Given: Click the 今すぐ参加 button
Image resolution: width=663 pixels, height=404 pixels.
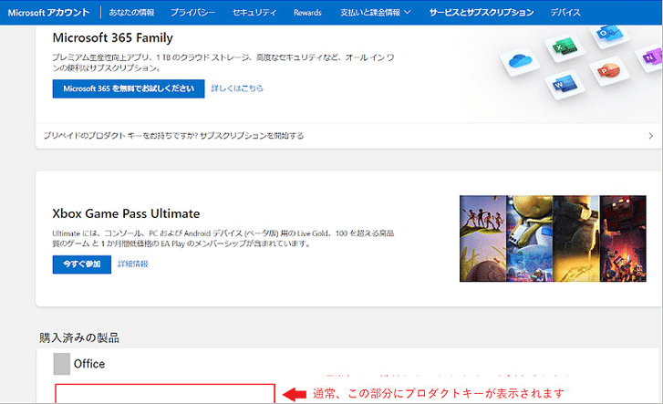Looking at the screenshot, I should (81, 264).
